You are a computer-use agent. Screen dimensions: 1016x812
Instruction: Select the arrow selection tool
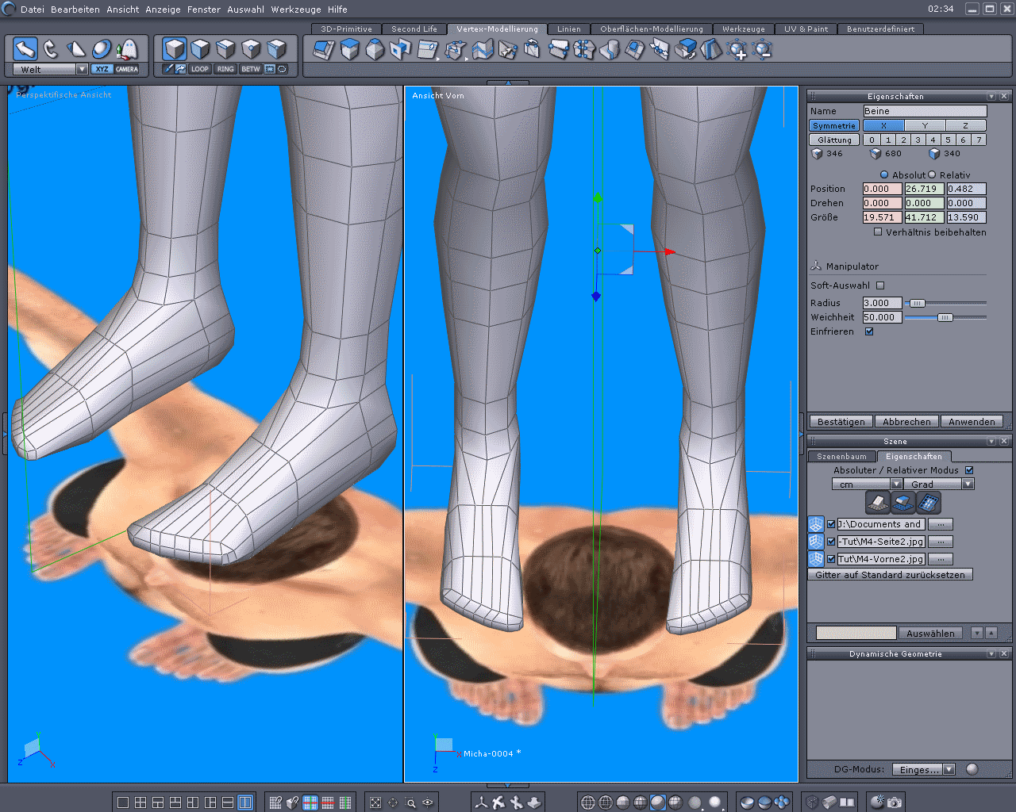coord(25,49)
